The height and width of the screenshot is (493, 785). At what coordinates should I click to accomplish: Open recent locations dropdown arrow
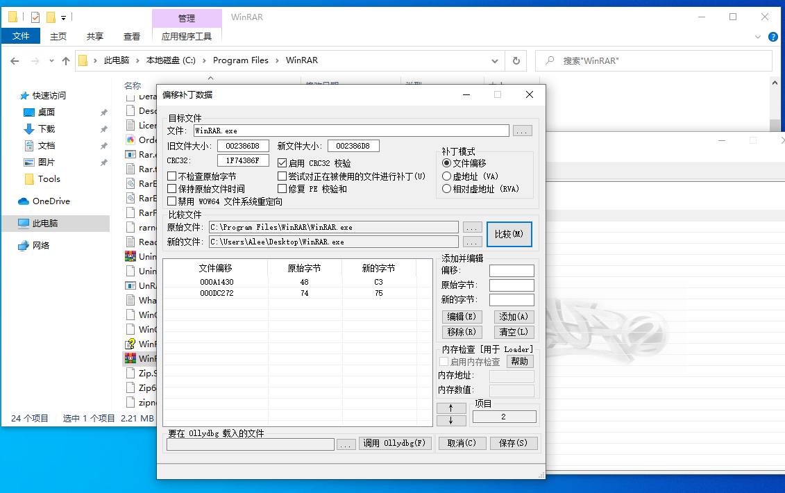[51, 61]
